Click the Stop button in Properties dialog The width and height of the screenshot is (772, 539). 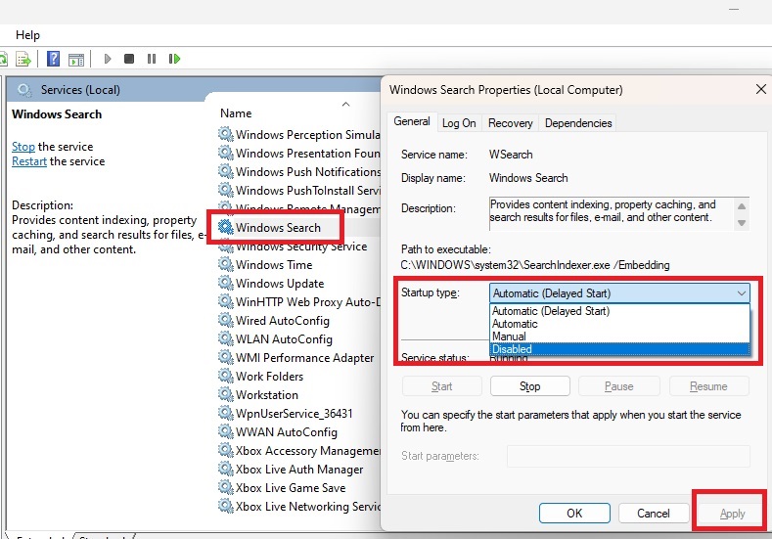click(529, 386)
